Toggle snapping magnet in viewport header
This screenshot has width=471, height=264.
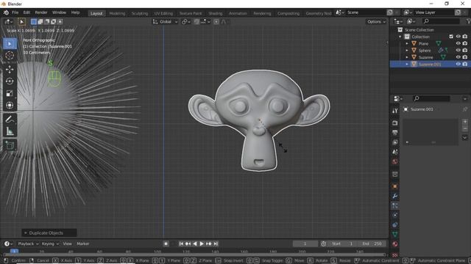(196, 21)
